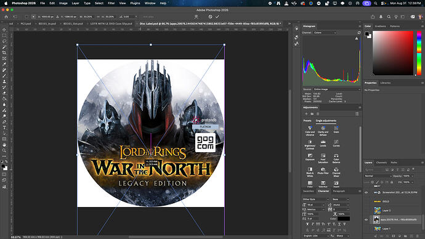The width and height of the screenshot is (425, 239).
Task: Hide the Screenshot layer via eye icon
Action: 366,192
